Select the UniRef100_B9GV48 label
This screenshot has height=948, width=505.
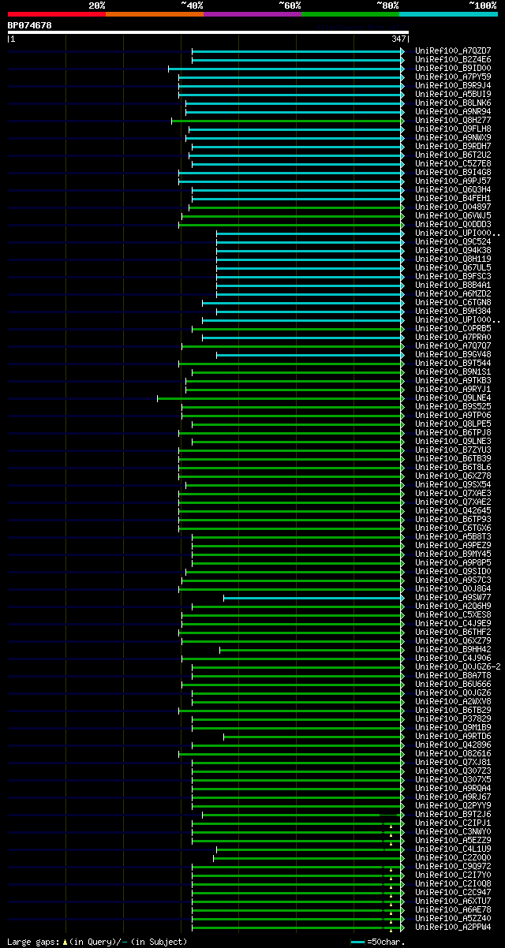tap(453, 354)
